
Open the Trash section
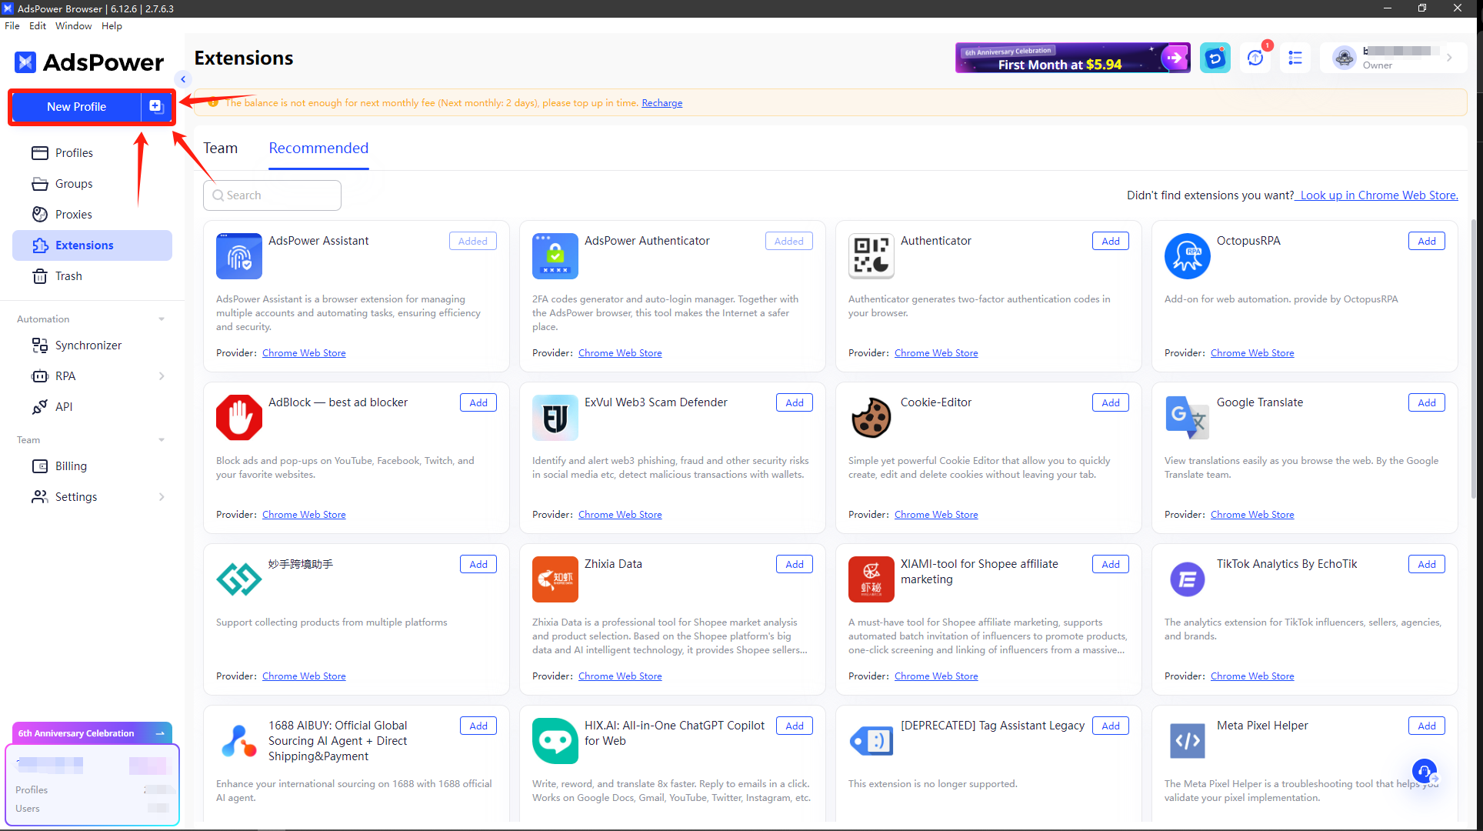(68, 276)
